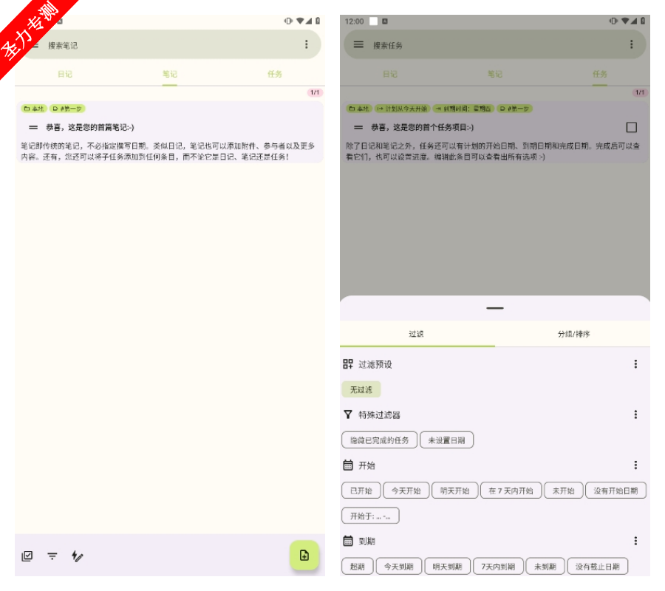665x591 pixels.
Task: Tap the 12:00 clock in the tasks status bar
Action: pyautogui.click(x=354, y=21)
